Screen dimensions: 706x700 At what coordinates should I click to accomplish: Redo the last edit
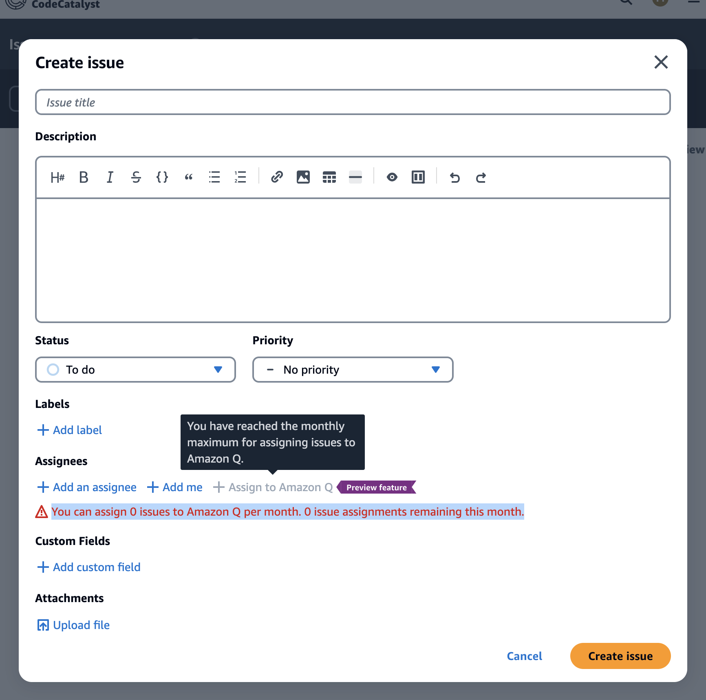[x=481, y=177]
